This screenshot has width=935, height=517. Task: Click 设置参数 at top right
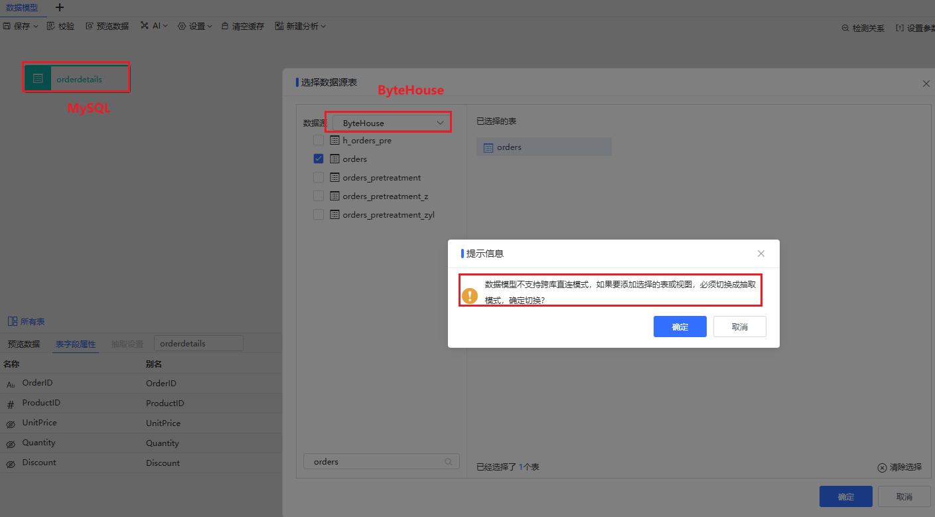915,29
